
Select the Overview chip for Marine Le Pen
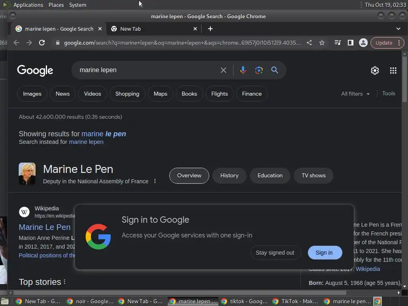pyautogui.click(x=189, y=176)
